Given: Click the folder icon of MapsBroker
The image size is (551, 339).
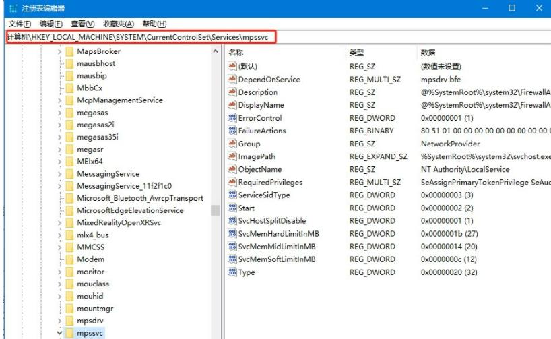Looking at the screenshot, I should tap(69, 51).
